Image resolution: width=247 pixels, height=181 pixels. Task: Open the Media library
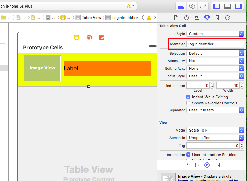tap(217, 165)
